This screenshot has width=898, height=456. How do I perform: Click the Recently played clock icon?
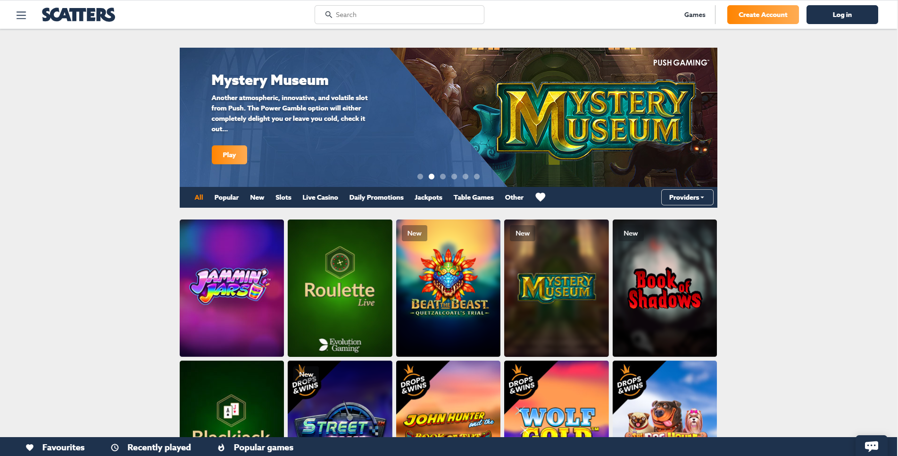115,448
